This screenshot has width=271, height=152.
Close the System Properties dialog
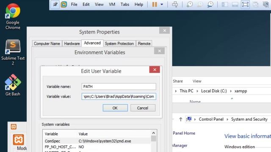coord(164,30)
